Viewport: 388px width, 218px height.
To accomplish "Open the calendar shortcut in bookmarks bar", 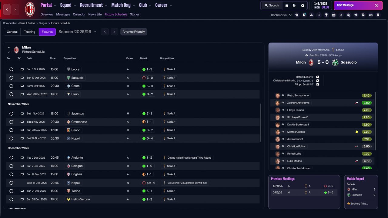I will tap(334, 15).
